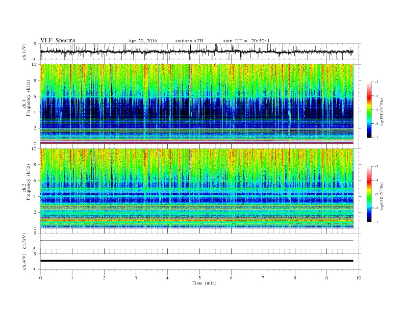Screen dimensions: 404x312
Task: Click the 'ch.1(V)' waveform axis label
Action: pyautogui.click(x=24, y=51)
